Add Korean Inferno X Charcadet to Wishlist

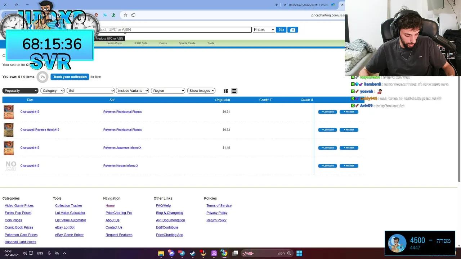coord(349,166)
